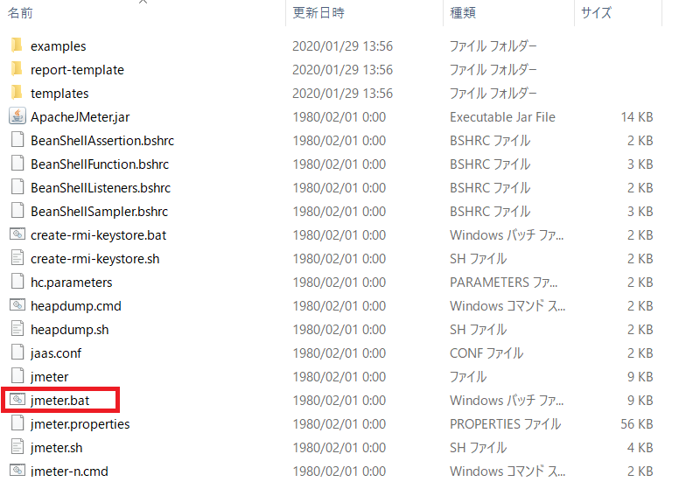Sort by the 更新日時 column header
Image resolution: width=693 pixels, height=489 pixels.
(x=318, y=13)
